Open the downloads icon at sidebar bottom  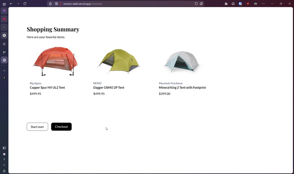(x=4, y=171)
